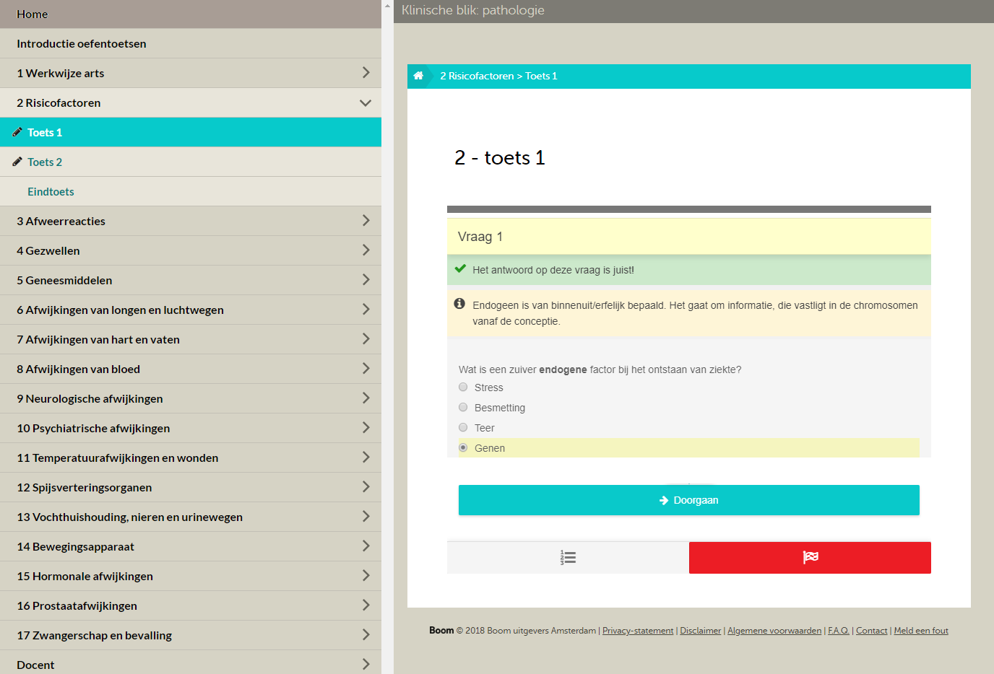Image resolution: width=994 pixels, height=674 pixels.
Task: Click the pencil icon beside Toets 1
Action: coord(17,132)
